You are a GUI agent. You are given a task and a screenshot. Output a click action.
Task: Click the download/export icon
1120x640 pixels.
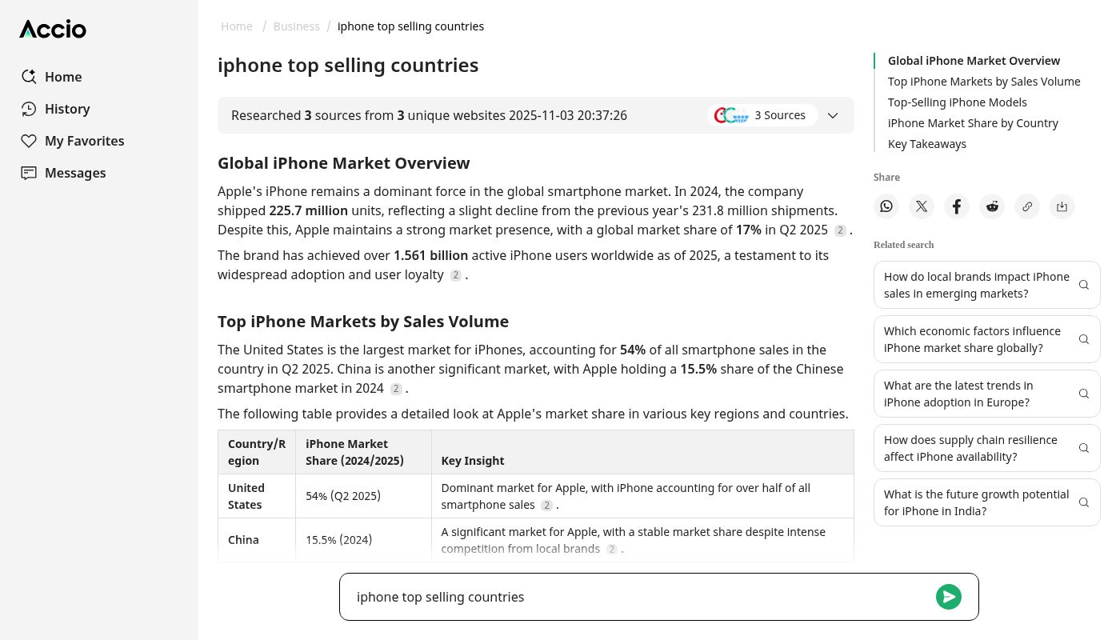[x=1062, y=206]
